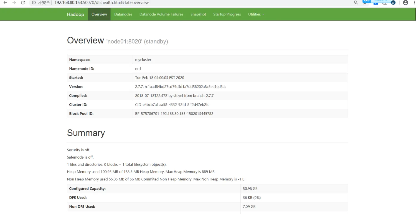Click the mycluster value cell
The height and width of the screenshot is (214, 416).
[x=240, y=60]
